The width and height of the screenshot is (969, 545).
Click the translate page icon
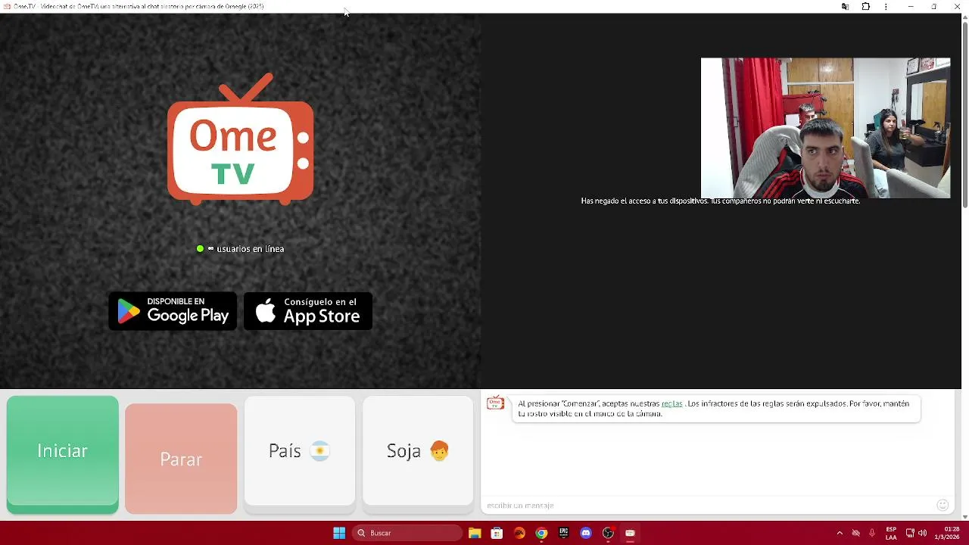(845, 7)
